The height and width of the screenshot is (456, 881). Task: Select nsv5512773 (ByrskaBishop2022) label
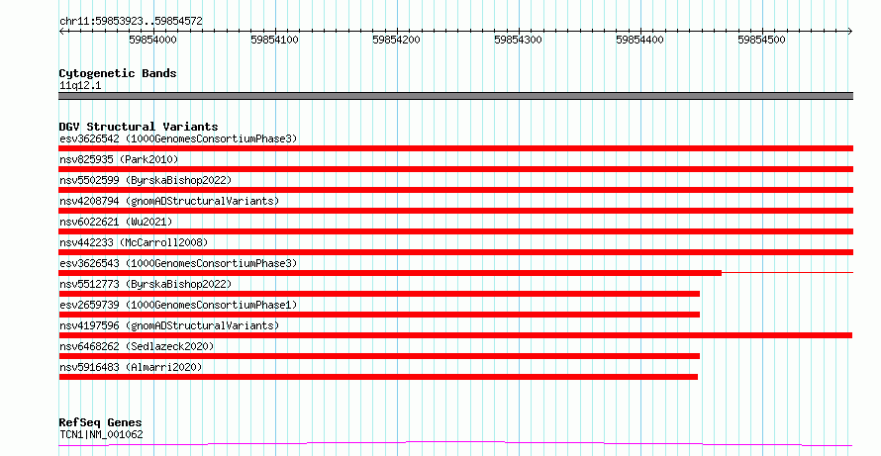(146, 284)
